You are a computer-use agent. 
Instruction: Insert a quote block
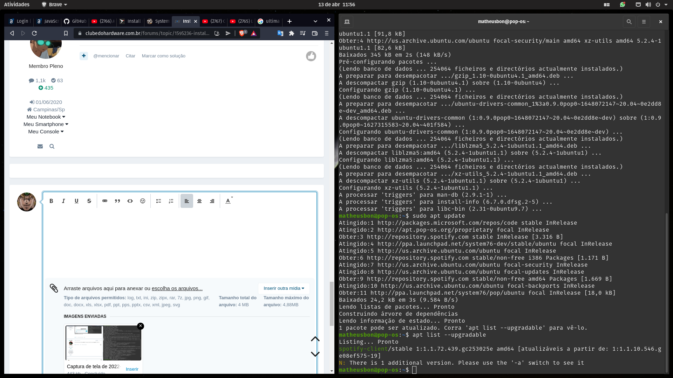pos(117,201)
